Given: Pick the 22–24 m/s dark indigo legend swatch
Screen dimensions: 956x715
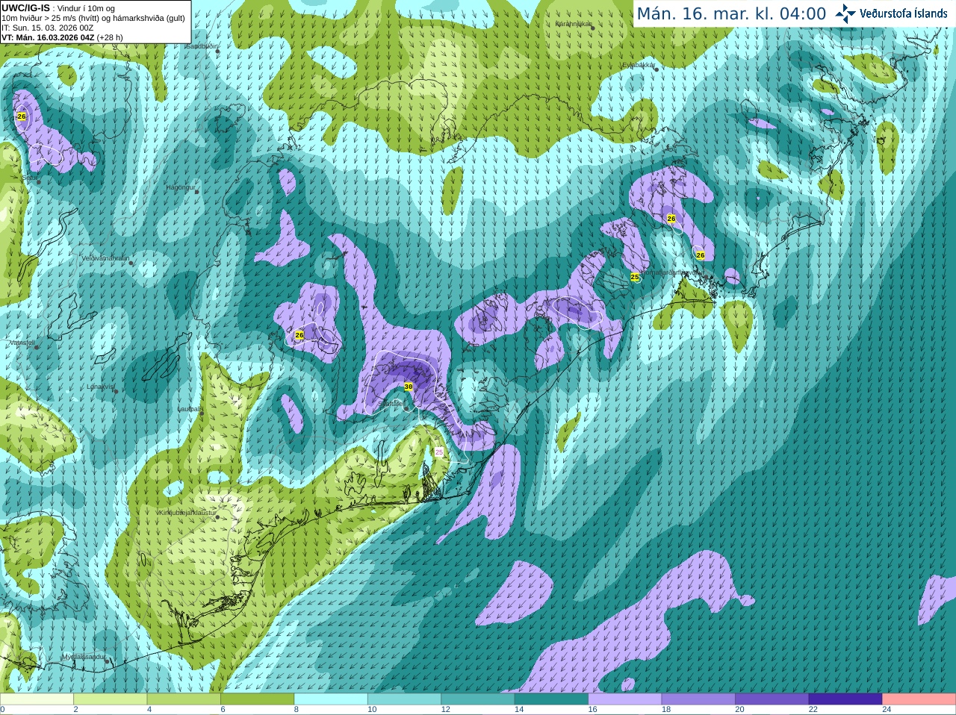Looking at the screenshot, I should (845, 699).
